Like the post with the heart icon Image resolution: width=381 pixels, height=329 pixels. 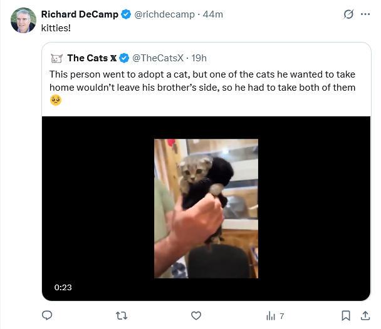pyautogui.click(x=196, y=315)
